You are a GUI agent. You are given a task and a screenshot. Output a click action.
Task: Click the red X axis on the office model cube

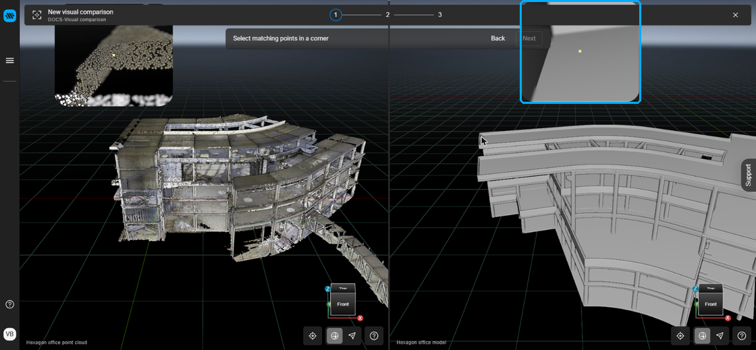728,318
